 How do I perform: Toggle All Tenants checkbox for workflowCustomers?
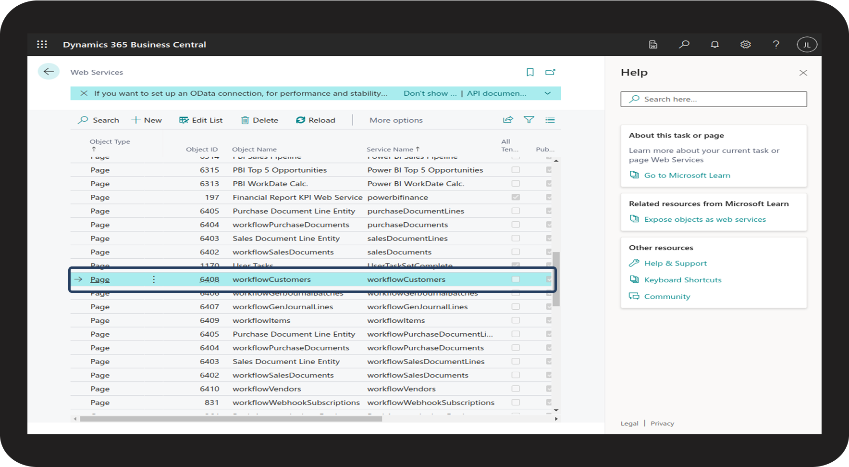point(516,279)
